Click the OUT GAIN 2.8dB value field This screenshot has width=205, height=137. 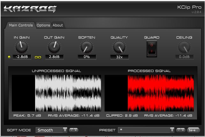tap(54, 57)
